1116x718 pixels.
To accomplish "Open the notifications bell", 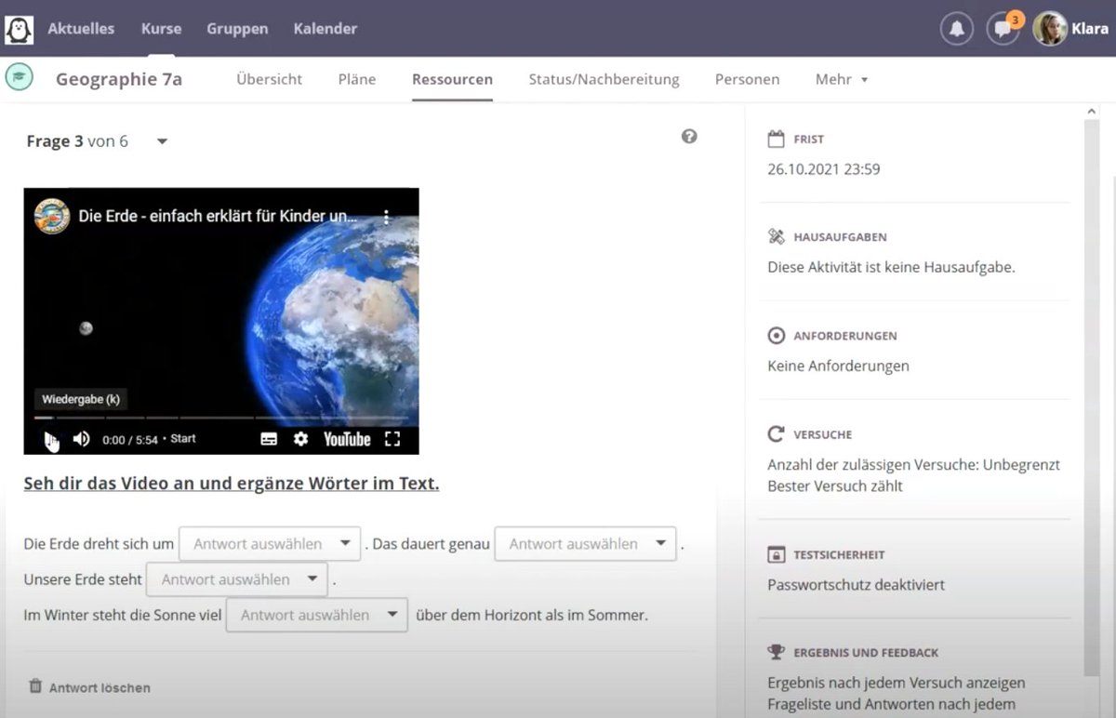I will [957, 29].
